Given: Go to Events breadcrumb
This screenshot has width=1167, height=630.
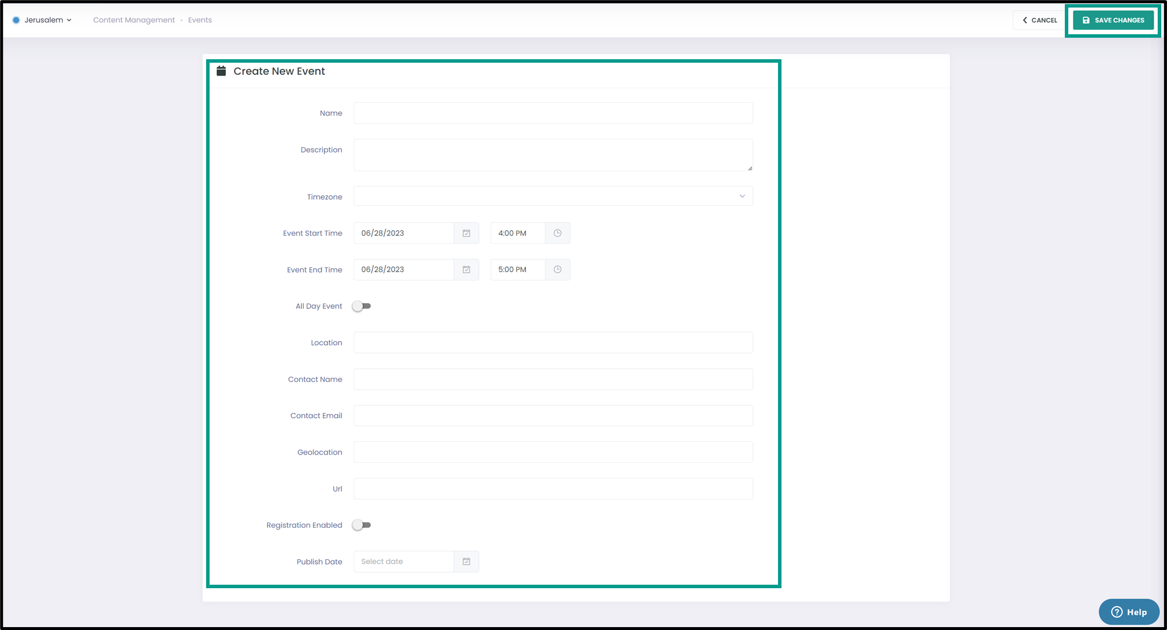Looking at the screenshot, I should (x=200, y=20).
